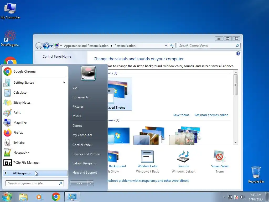
Task: Select the Unsaved Theme thumbnail
Action: (120, 94)
